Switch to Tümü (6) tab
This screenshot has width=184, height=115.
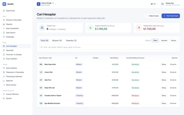coord(44,40)
